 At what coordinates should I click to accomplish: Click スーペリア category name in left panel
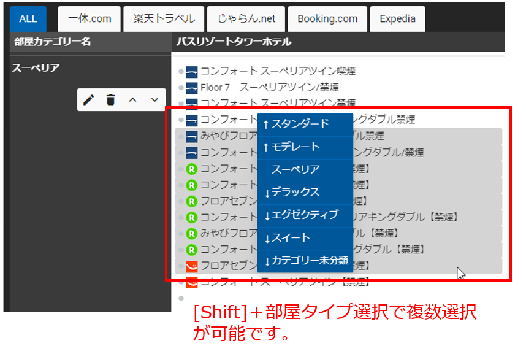36,68
